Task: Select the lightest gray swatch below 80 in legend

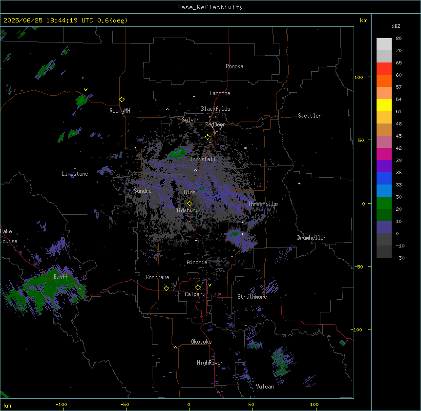Action: 384,44
